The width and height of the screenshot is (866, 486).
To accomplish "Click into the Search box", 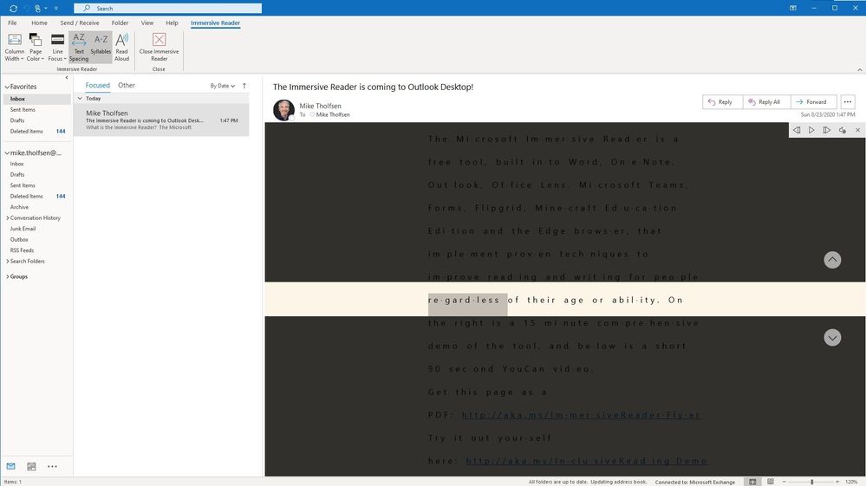I will (168, 9).
